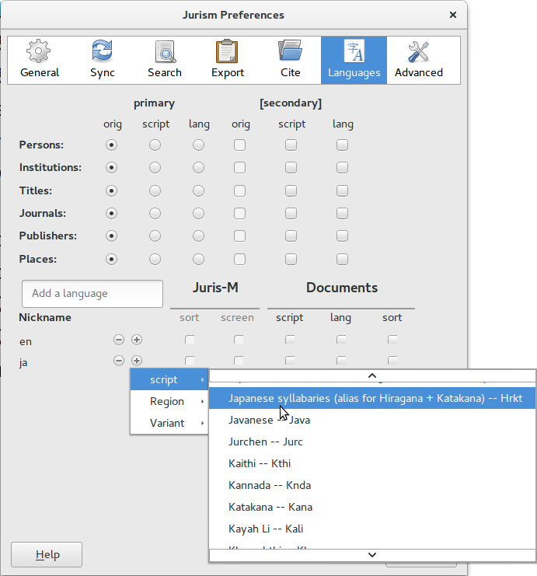Choose Katakana -- Kana script
Viewport: 537px width, 576px height.
(372, 507)
